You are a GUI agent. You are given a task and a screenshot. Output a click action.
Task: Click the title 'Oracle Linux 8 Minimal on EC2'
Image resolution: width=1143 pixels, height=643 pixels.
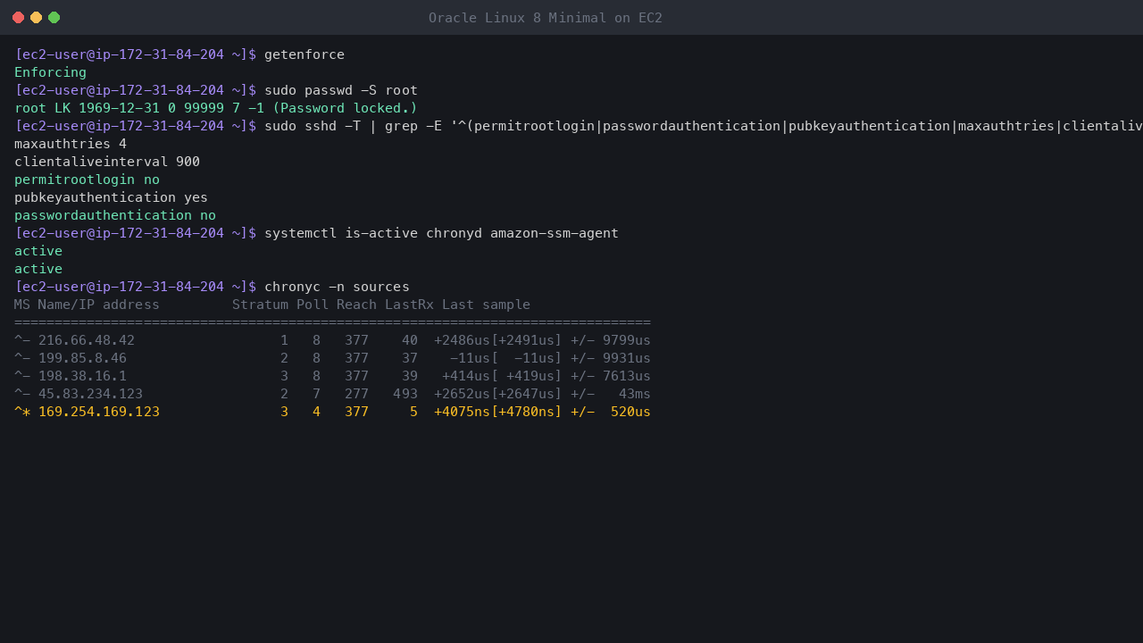pos(546,18)
